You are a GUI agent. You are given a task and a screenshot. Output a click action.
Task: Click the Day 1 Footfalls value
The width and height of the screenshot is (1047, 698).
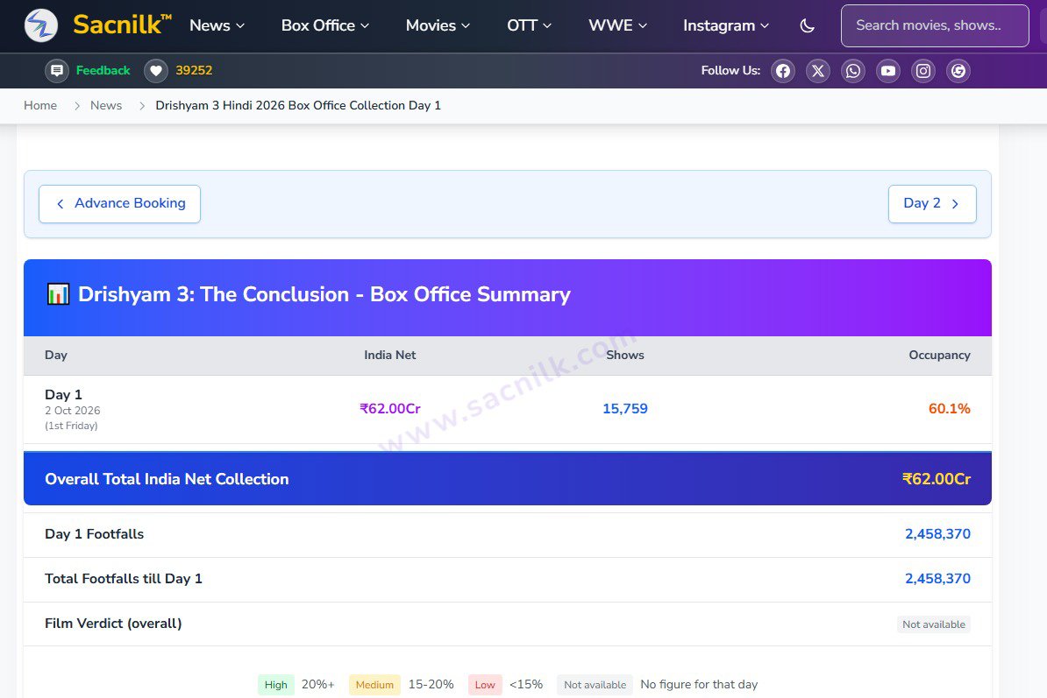tap(937, 534)
